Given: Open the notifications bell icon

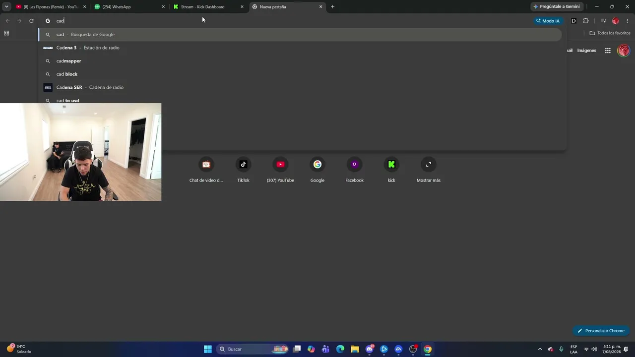Looking at the screenshot, I should pos(627,349).
